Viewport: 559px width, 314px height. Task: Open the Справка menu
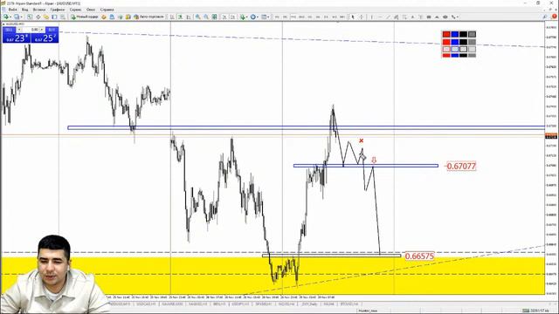pos(107,10)
